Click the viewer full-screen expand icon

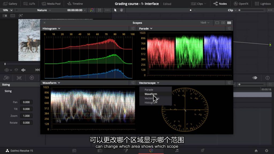pos(100,10)
